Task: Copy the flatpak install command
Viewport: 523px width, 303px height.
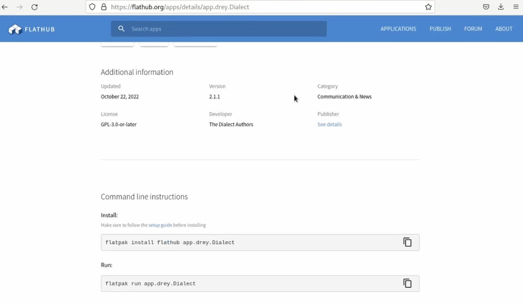Action: click(x=407, y=242)
